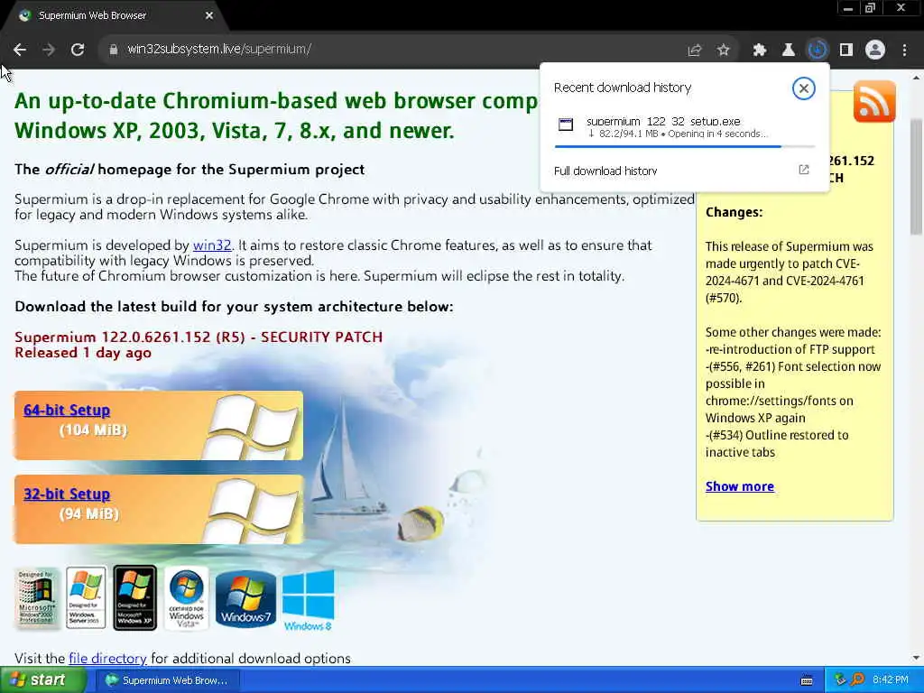Click the Designed for Windows XP badge
Viewport: 924px width, 693px height.
point(135,597)
